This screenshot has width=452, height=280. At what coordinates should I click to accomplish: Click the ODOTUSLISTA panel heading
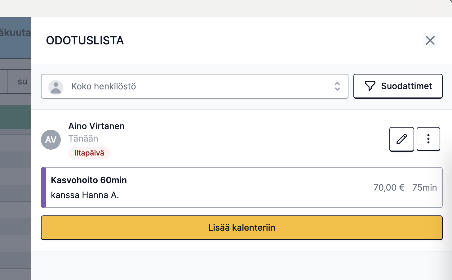85,40
